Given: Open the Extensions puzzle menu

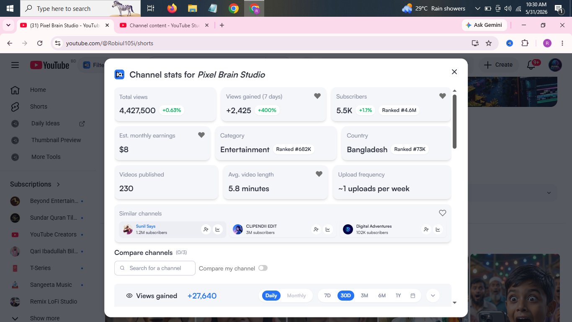Looking at the screenshot, I should [525, 43].
